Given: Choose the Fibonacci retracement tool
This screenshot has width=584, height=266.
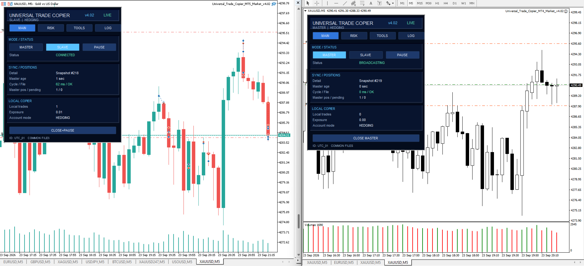Looking at the screenshot, I should [x=362, y=3].
